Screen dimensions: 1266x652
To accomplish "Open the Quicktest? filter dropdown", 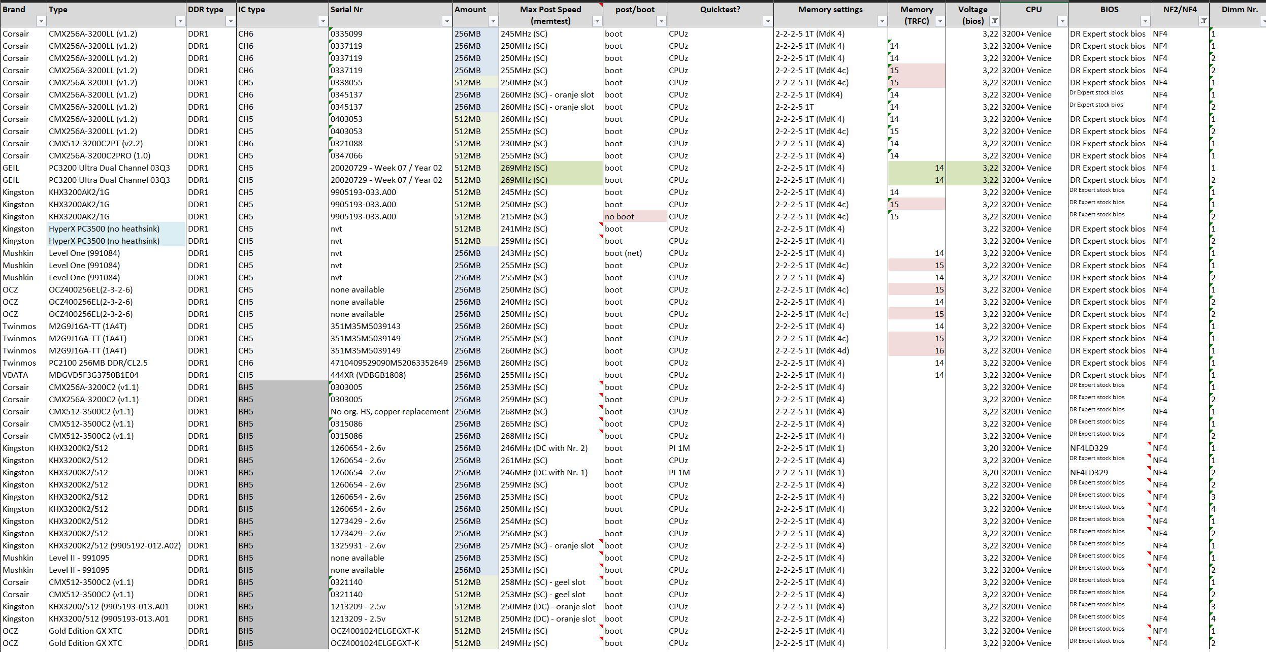I will coord(767,21).
